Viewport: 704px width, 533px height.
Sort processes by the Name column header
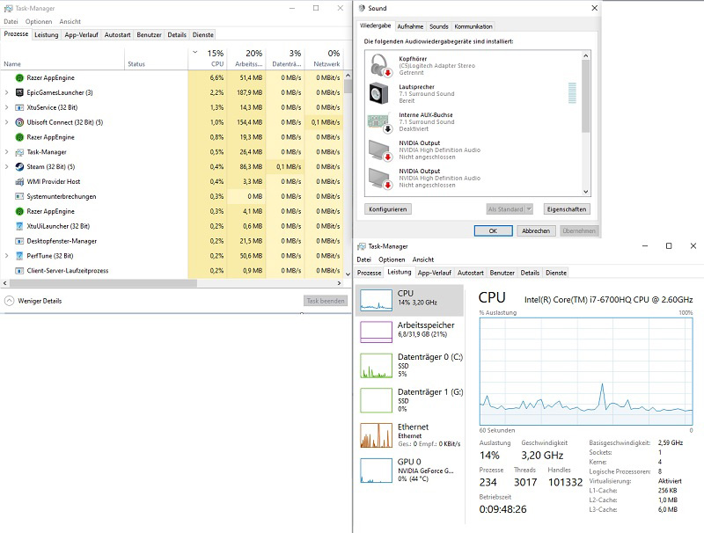62,58
